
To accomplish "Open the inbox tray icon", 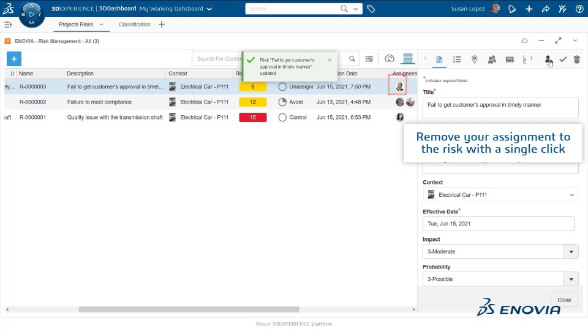I will (510, 59).
